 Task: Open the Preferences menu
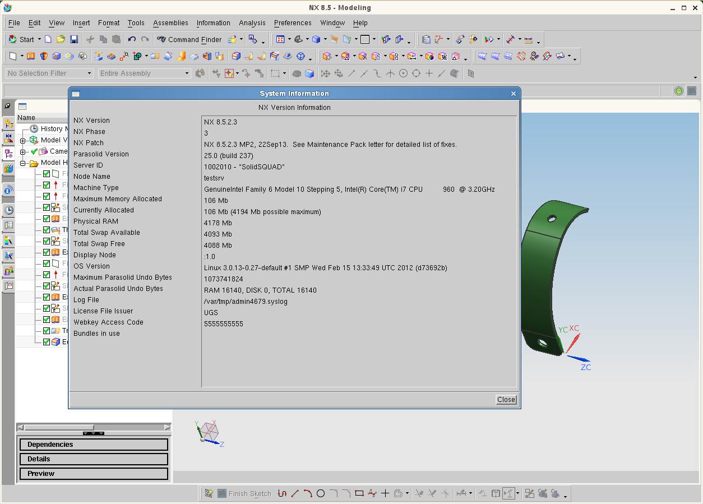pos(293,23)
